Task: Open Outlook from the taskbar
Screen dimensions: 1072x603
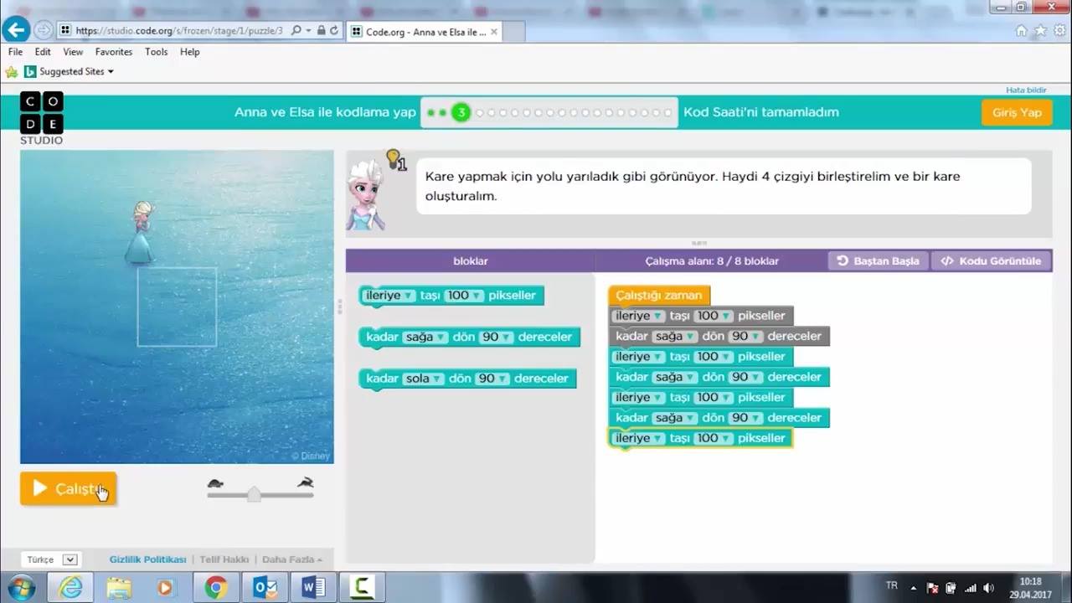Action: [x=265, y=588]
